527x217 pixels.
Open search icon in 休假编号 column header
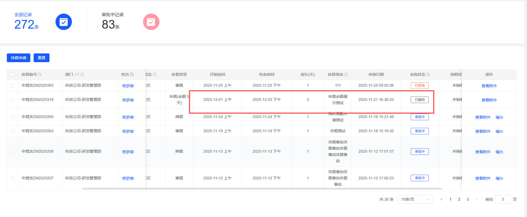click(40, 74)
